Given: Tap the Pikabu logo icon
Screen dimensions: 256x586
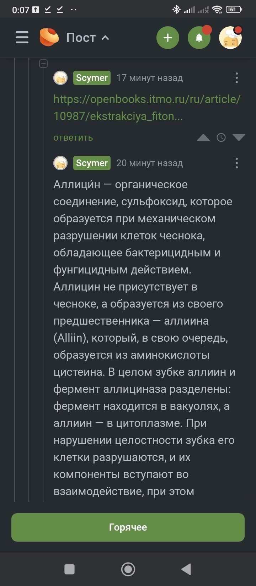Looking at the screenshot, I should click(x=49, y=37).
